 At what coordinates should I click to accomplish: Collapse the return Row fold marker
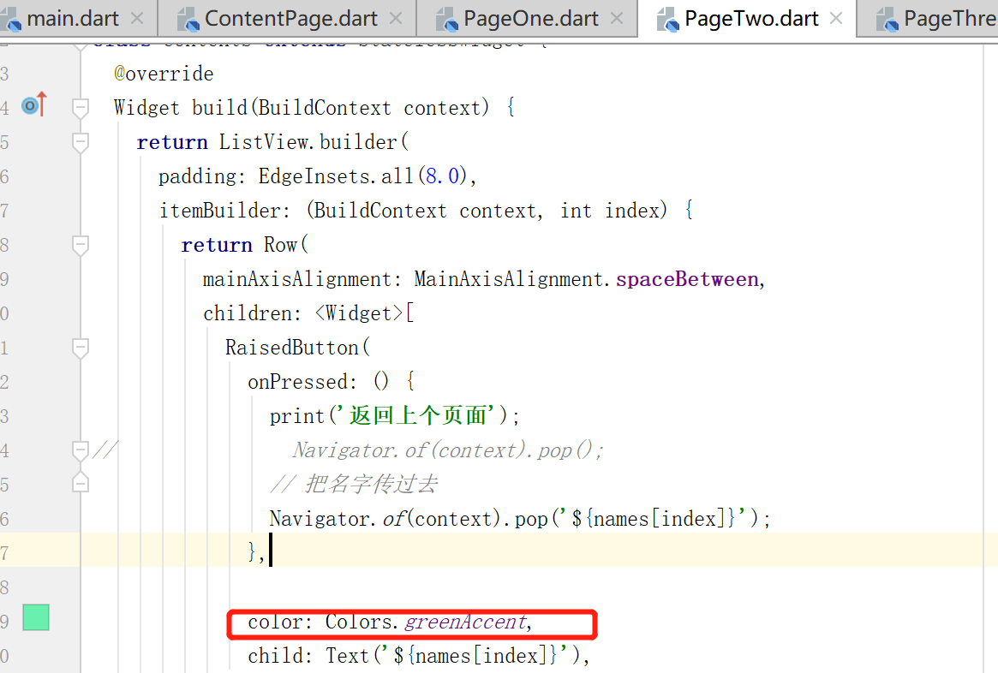[81, 245]
